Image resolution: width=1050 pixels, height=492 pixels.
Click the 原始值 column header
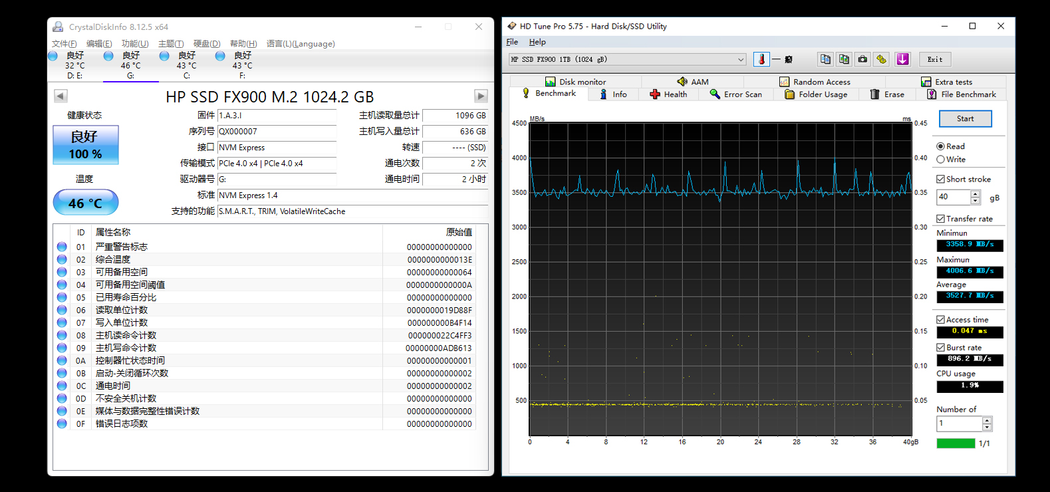pyautogui.click(x=459, y=232)
